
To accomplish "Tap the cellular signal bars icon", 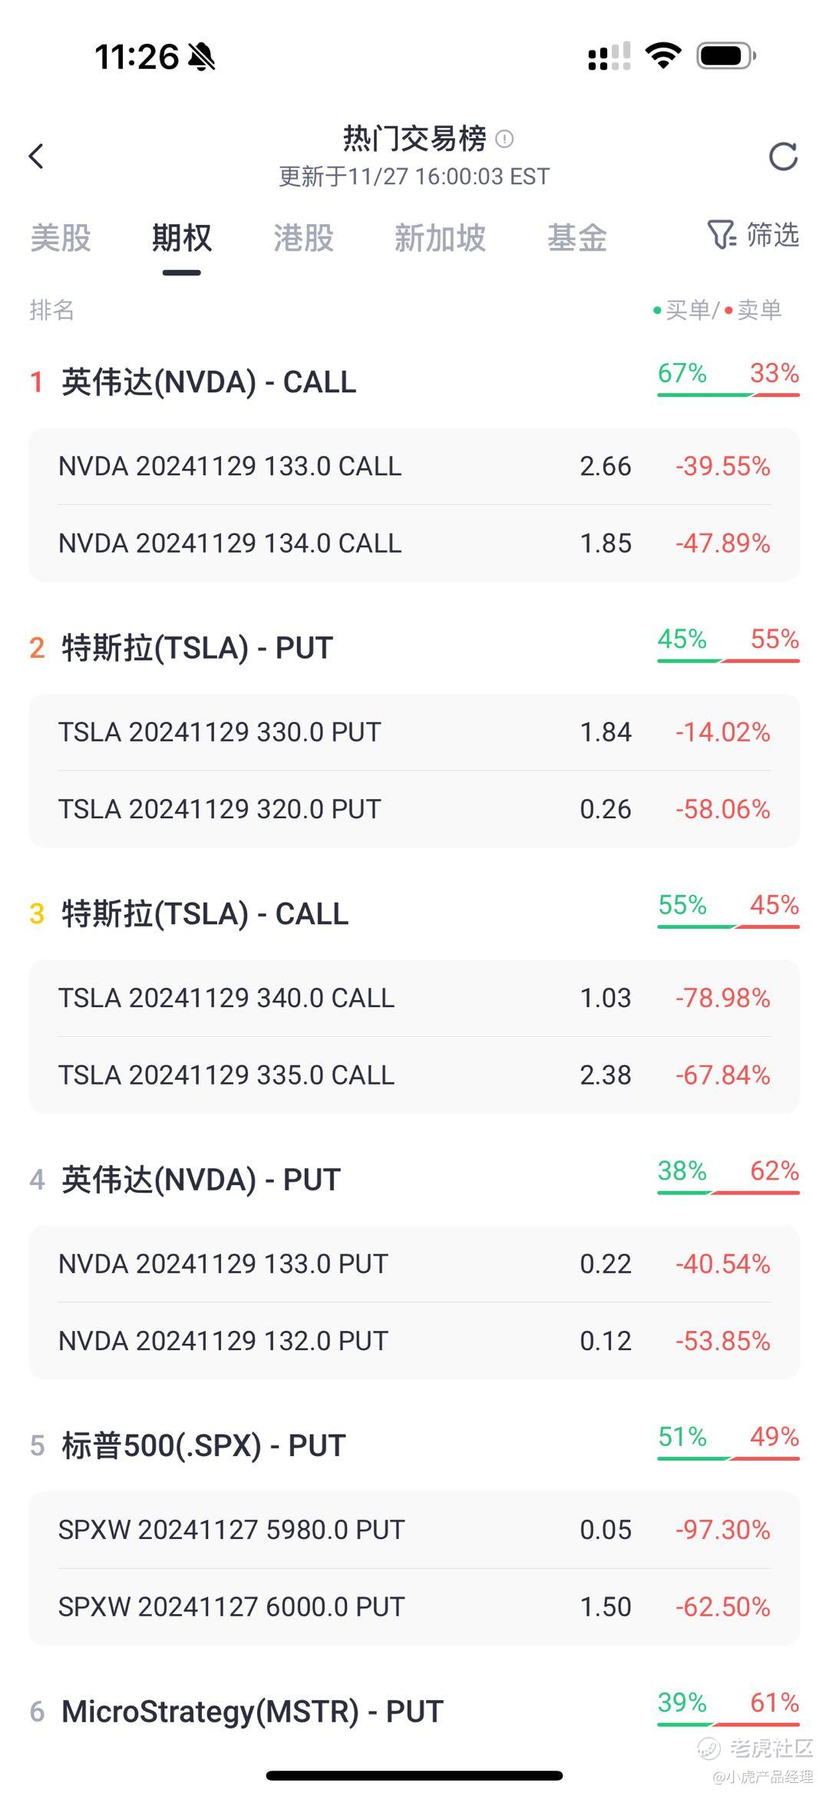I will 609,57.
